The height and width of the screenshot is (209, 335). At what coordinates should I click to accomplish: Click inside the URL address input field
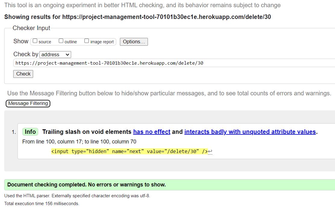121,63
